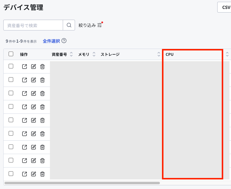Click the search magnifier button
Screen dimensions: 231x189
(x=69, y=25)
